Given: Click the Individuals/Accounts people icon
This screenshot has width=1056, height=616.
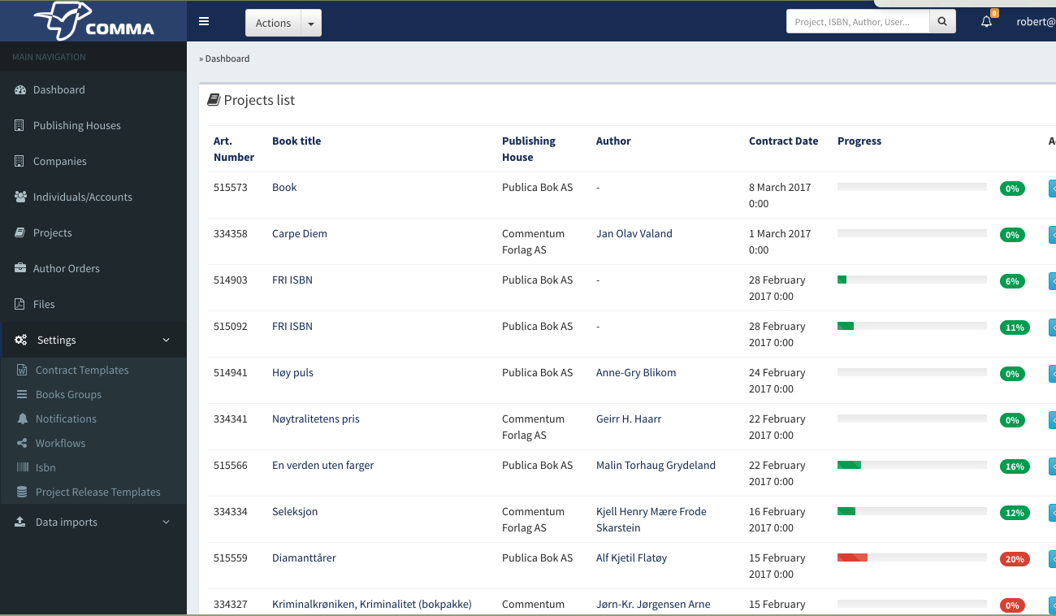Looking at the screenshot, I should click(x=20, y=197).
